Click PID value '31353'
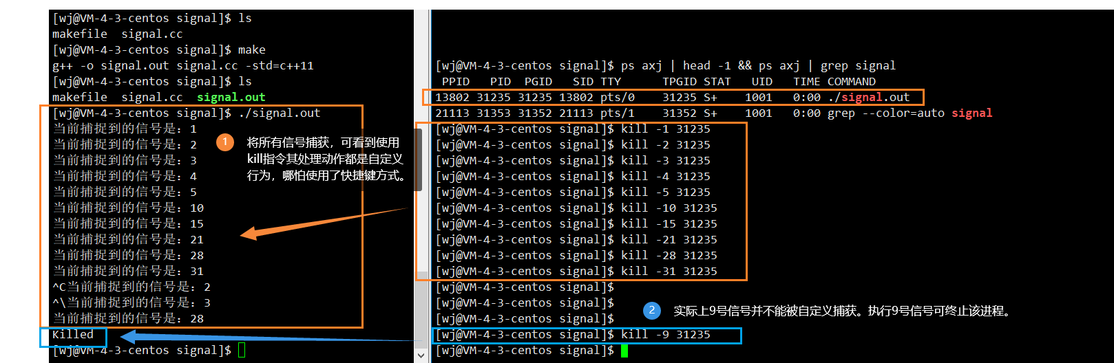This screenshot has width=1114, height=363. pos(494,113)
